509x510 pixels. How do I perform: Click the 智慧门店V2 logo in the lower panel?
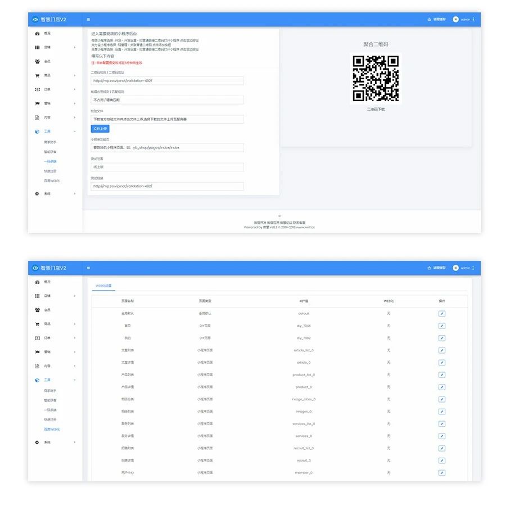(x=49, y=268)
